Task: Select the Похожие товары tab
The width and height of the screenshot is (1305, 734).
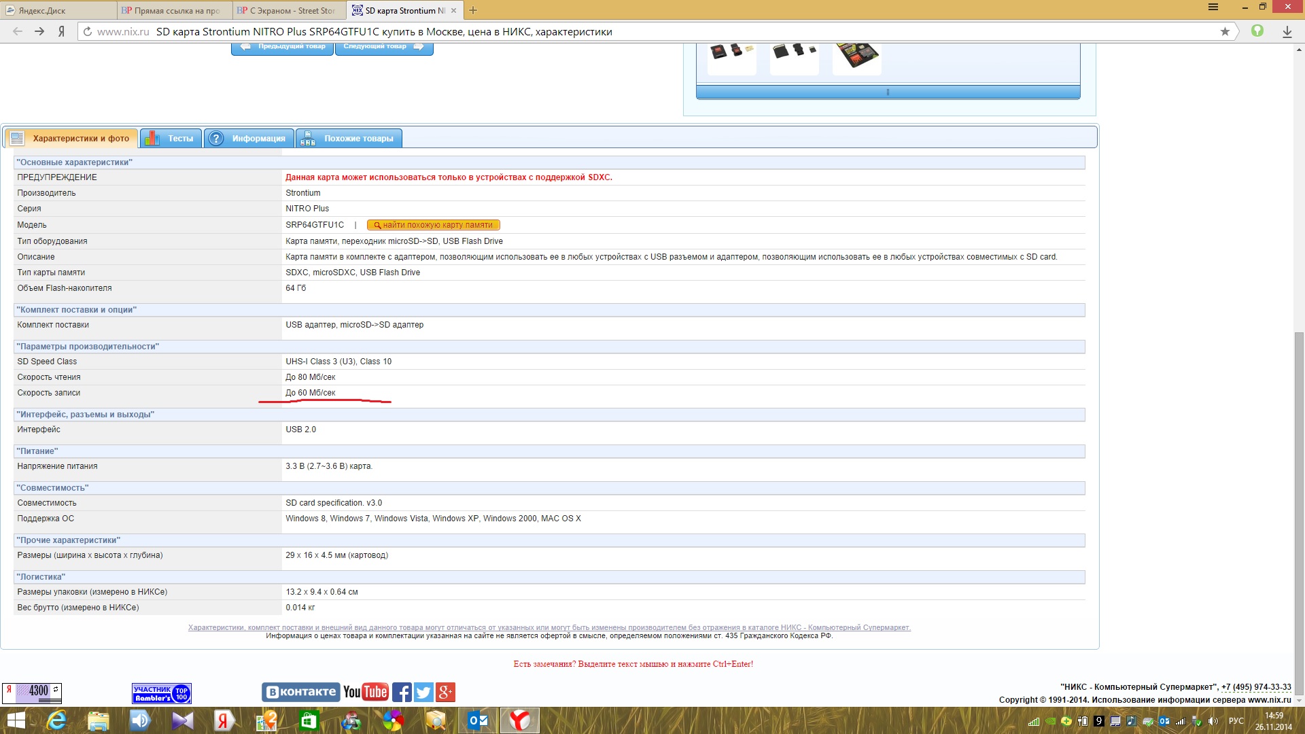Action: coord(349,138)
